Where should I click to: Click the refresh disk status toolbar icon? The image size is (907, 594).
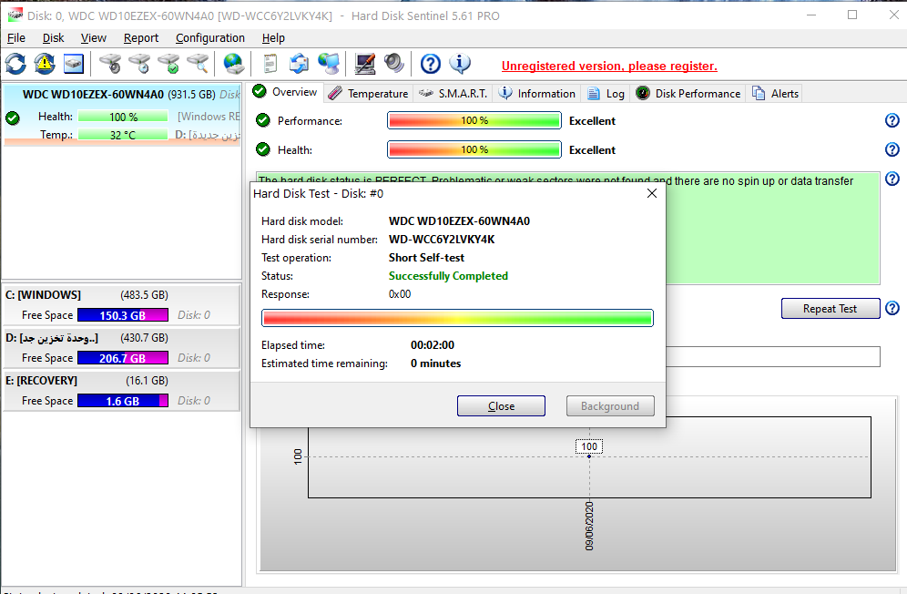point(15,64)
